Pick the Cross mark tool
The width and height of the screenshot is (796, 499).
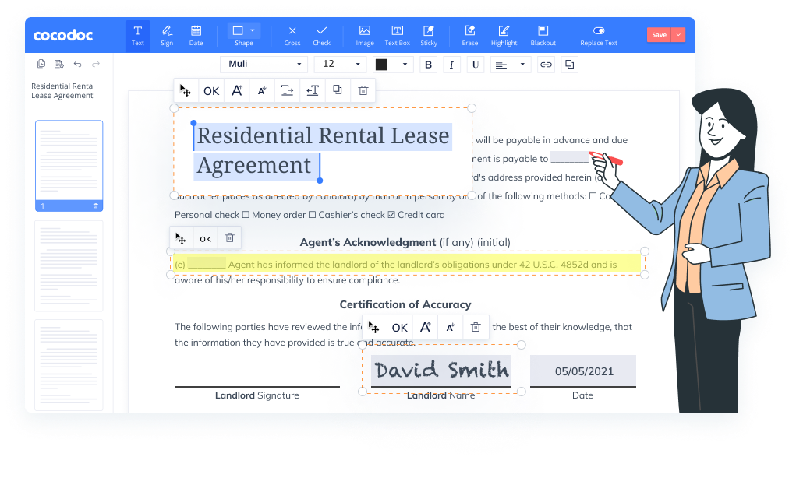[x=292, y=35]
